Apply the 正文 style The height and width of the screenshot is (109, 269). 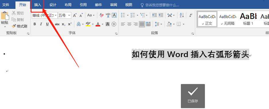(x=207, y=19)
